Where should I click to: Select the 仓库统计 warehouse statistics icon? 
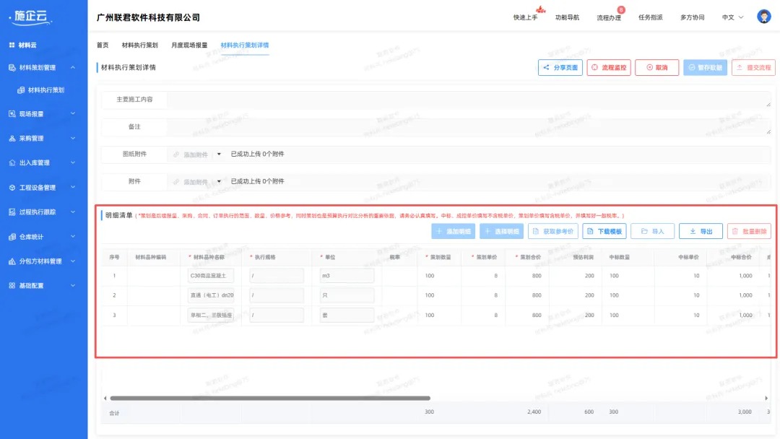pos(11,236)
